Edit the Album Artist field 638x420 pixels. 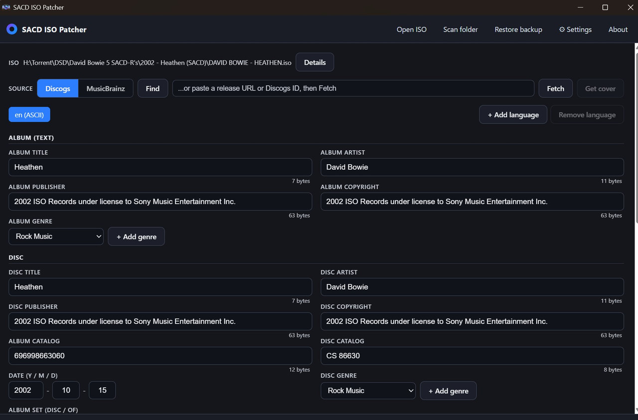[x=472, y=167]
